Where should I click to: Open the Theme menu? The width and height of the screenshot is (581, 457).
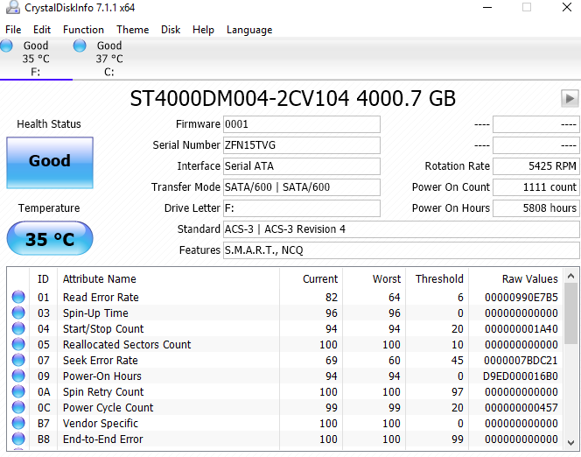coord(132,29)
